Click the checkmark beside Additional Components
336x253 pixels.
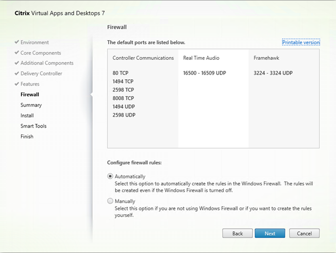17,63
